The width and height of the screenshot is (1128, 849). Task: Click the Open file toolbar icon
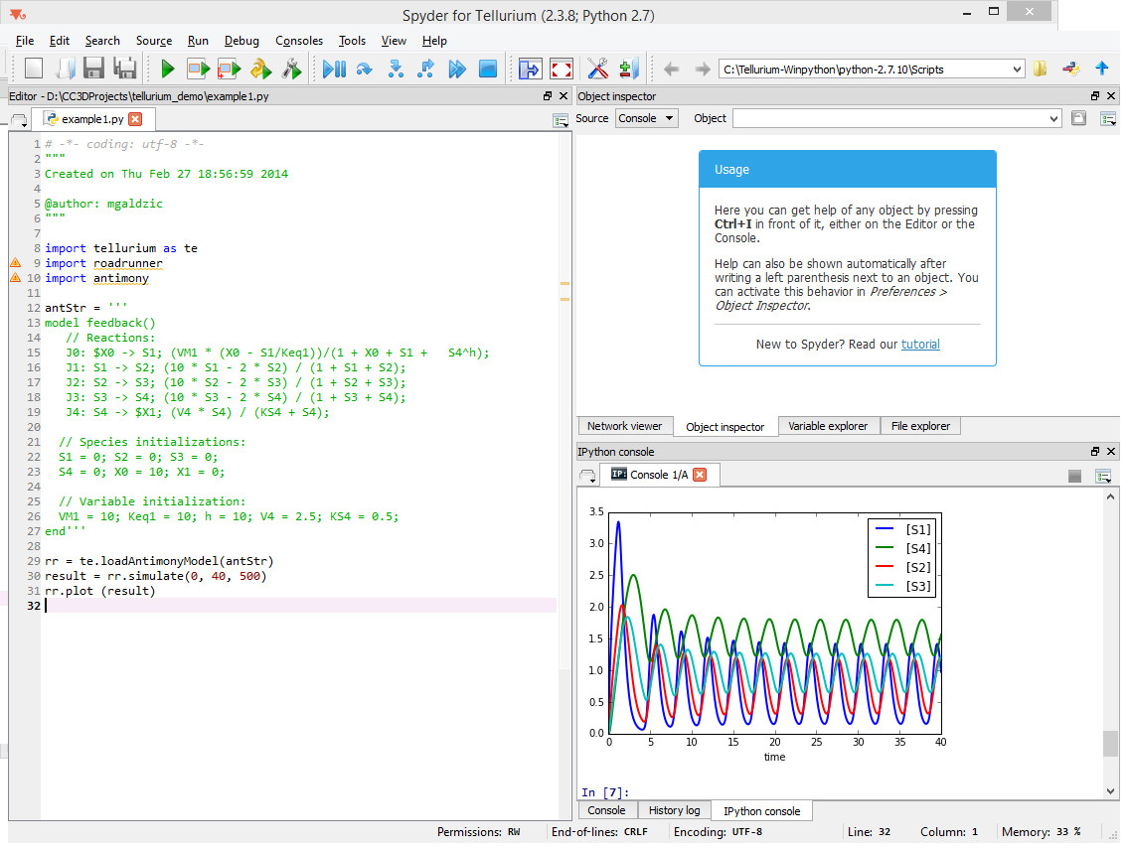(x=65, y=70)
